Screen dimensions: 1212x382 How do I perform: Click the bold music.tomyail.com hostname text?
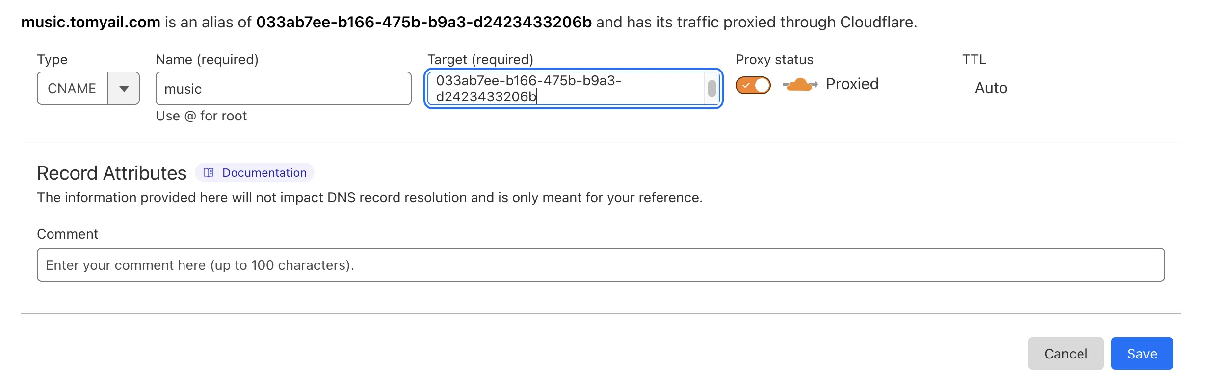(x=91, y=22)
